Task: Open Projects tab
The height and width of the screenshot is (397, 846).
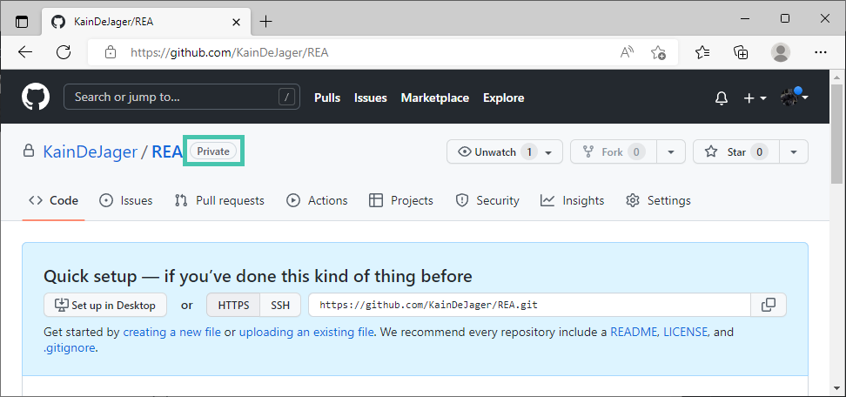Action: 401,200
